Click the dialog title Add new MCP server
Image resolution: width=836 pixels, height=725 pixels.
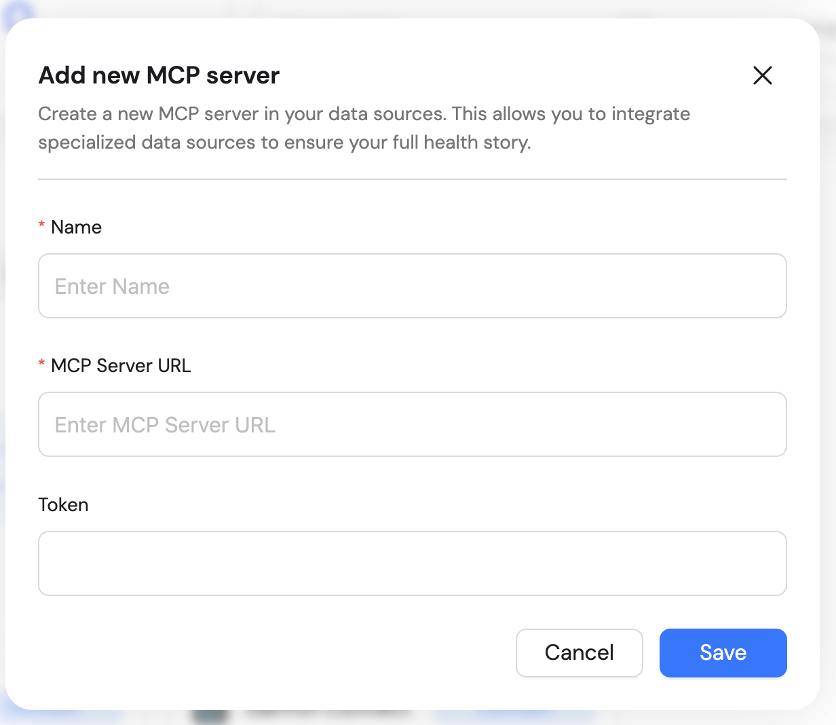tap(158, 75)
